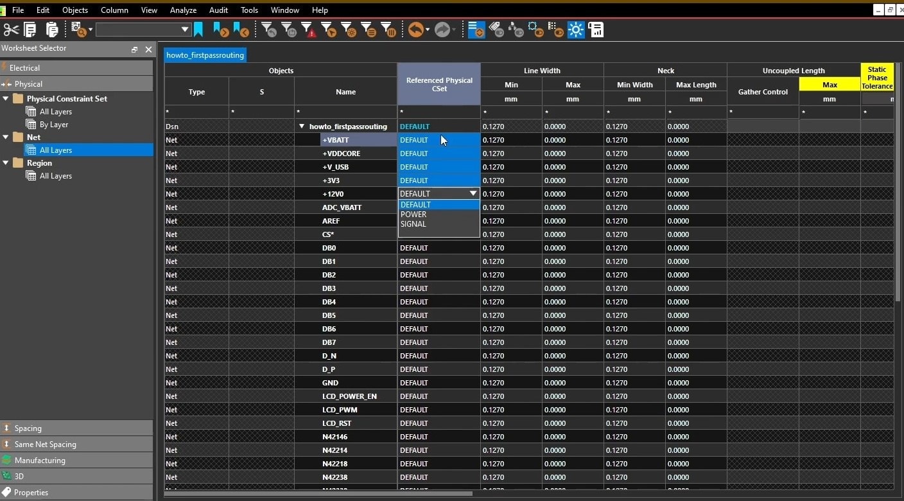Image resolution: width=904 pixels, height=501 pixels.
Task: Open the Audit menu
Action: coord(218,10)
